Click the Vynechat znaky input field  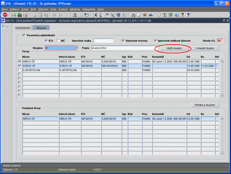pyautogui.click(x=103, y=41)
